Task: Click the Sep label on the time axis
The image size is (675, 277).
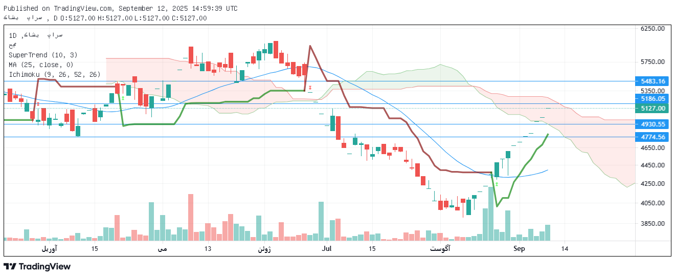Action: click(519, 249)
